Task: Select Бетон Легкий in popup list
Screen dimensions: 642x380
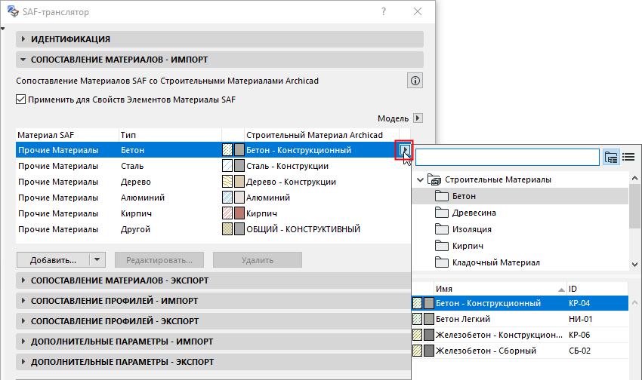Action: (520, 319)
